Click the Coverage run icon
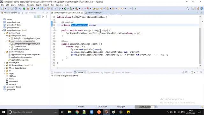This screenshot has width=204, height=115. point(71,9)
